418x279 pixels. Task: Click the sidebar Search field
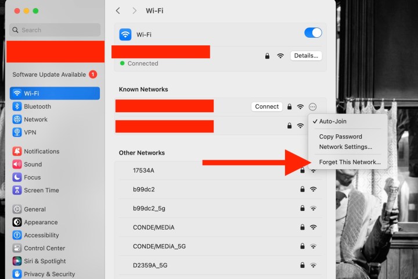click(55, 30)
